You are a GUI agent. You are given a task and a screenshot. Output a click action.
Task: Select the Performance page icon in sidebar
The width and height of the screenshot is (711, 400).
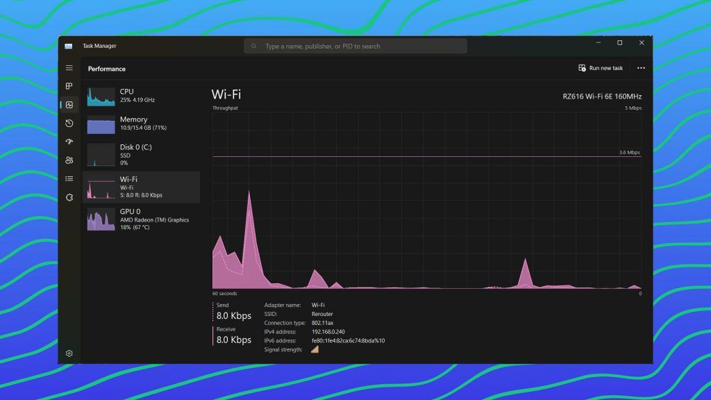(x=69, y=105)
